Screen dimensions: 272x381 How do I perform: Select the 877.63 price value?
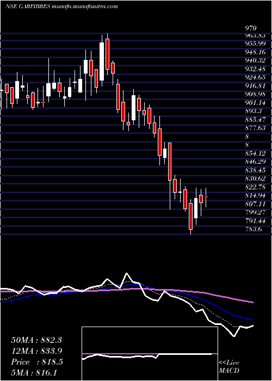pyautogui.click(x=255, y=128)
